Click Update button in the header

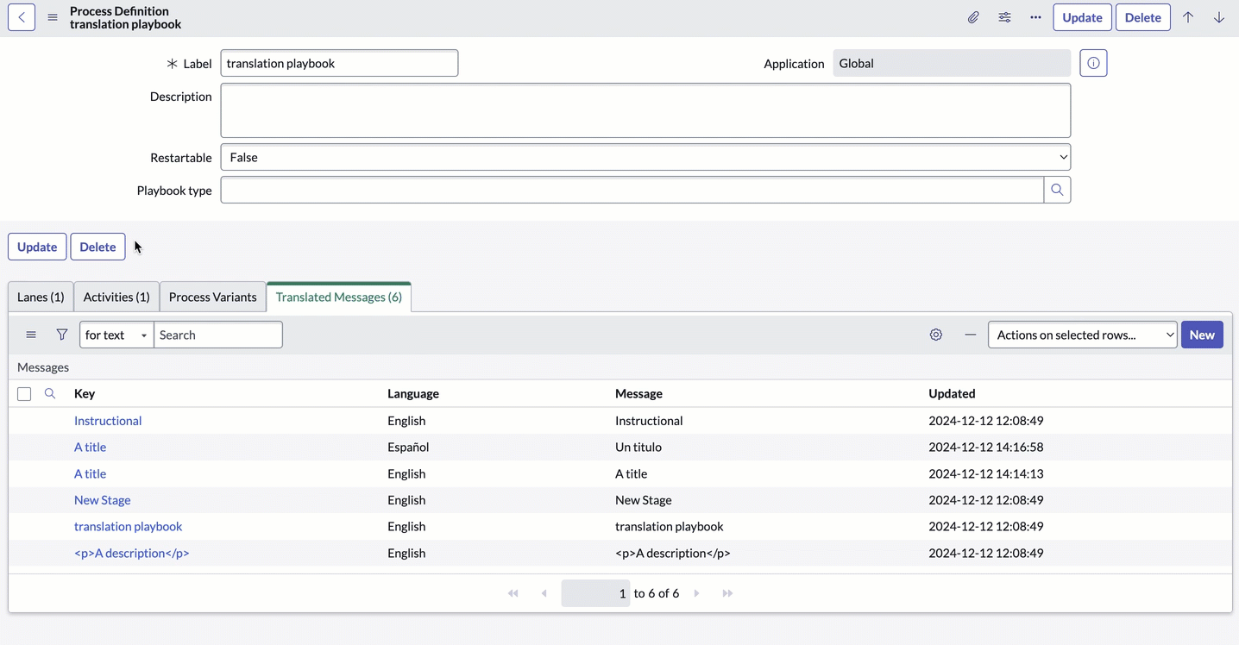click(1082, 17)
